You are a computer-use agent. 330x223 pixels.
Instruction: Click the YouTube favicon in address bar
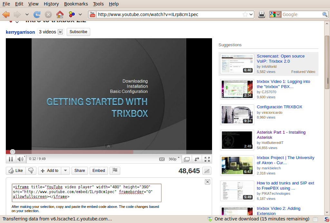92,14
